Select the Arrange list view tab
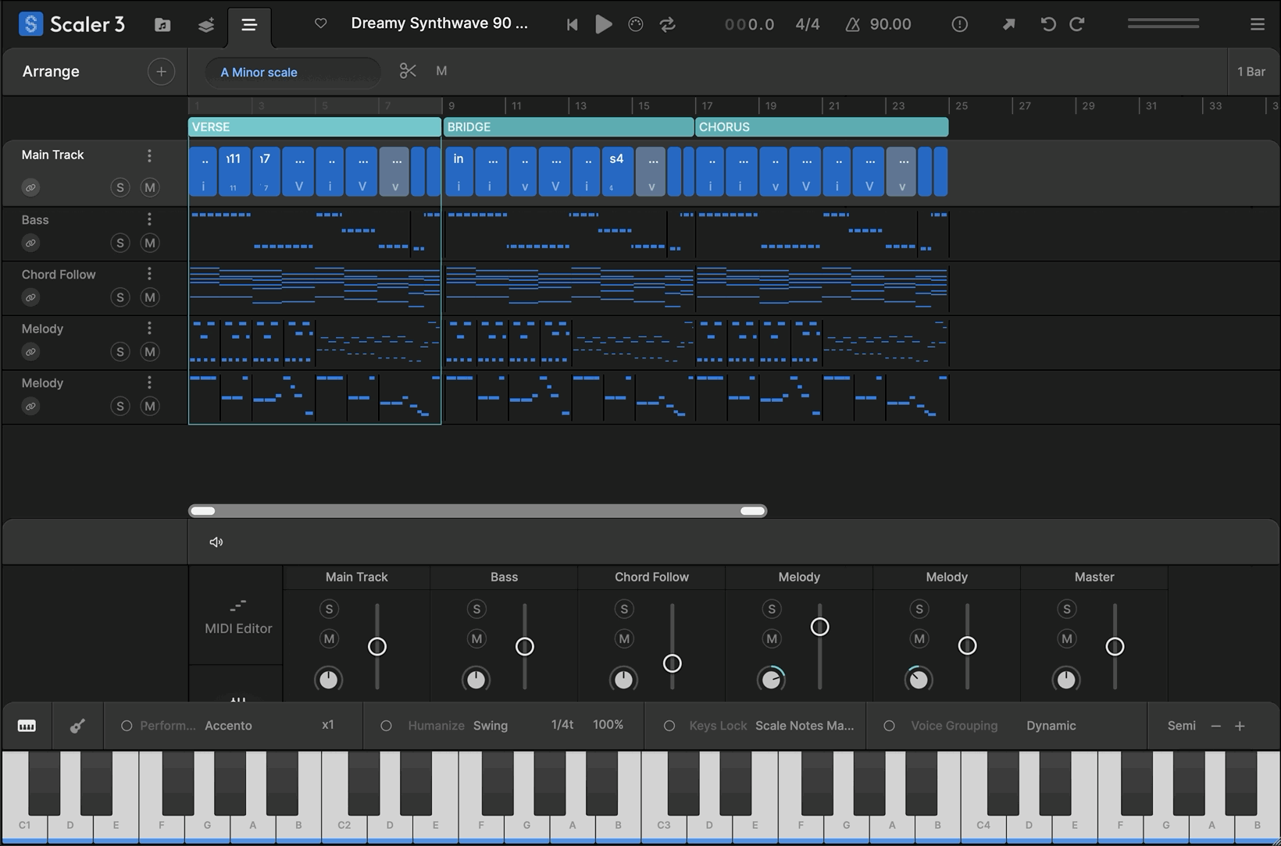The width and height of the screenshot is (1281, 846). pos(249,25)
